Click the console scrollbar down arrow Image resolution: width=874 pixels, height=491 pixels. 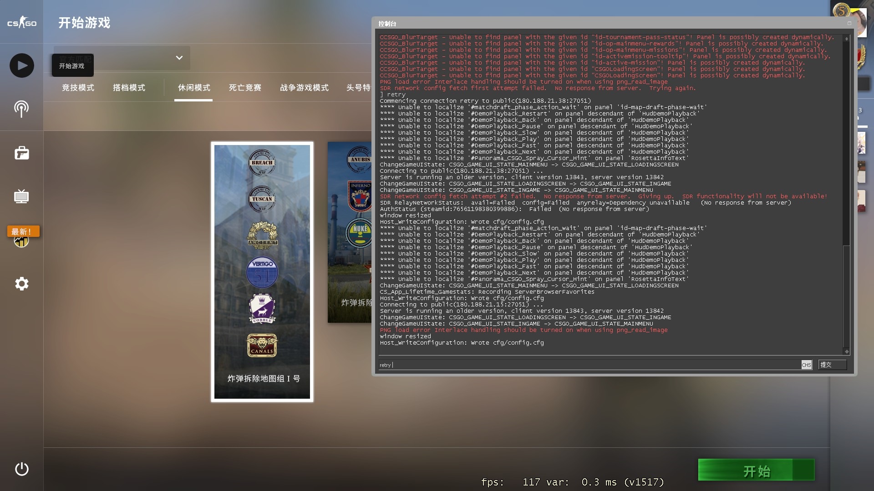pos(847,351)
